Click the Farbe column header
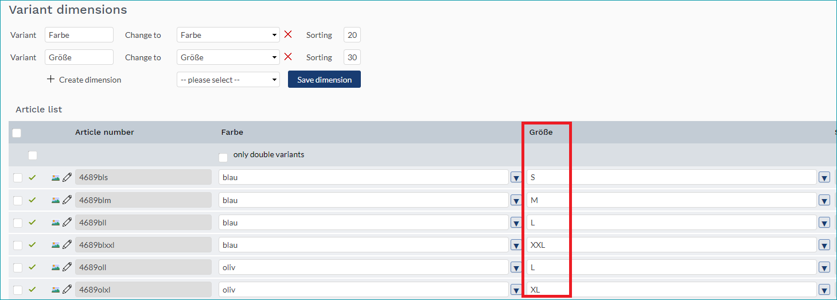Image resolution: width=837 pixels, height=300 pixels. tap(232, 132)
